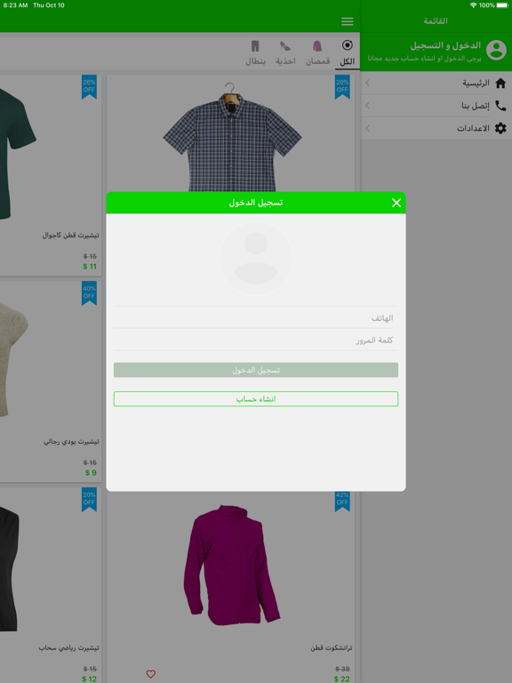Image resolution: width=512 pixels, height=683 pixels.
Task: Open the green تيشيرت قطن كاجوال image
Action: pos(18,152)
